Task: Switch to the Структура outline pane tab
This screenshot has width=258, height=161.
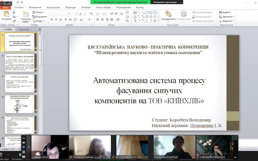Action: 24,29
